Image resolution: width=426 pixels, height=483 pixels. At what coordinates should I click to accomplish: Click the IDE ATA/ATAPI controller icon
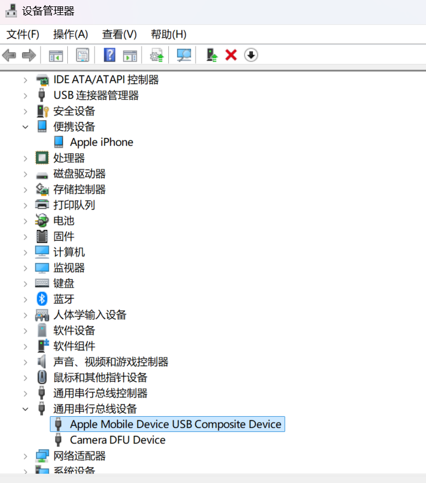pyautogui.click(x=42, y=80)
